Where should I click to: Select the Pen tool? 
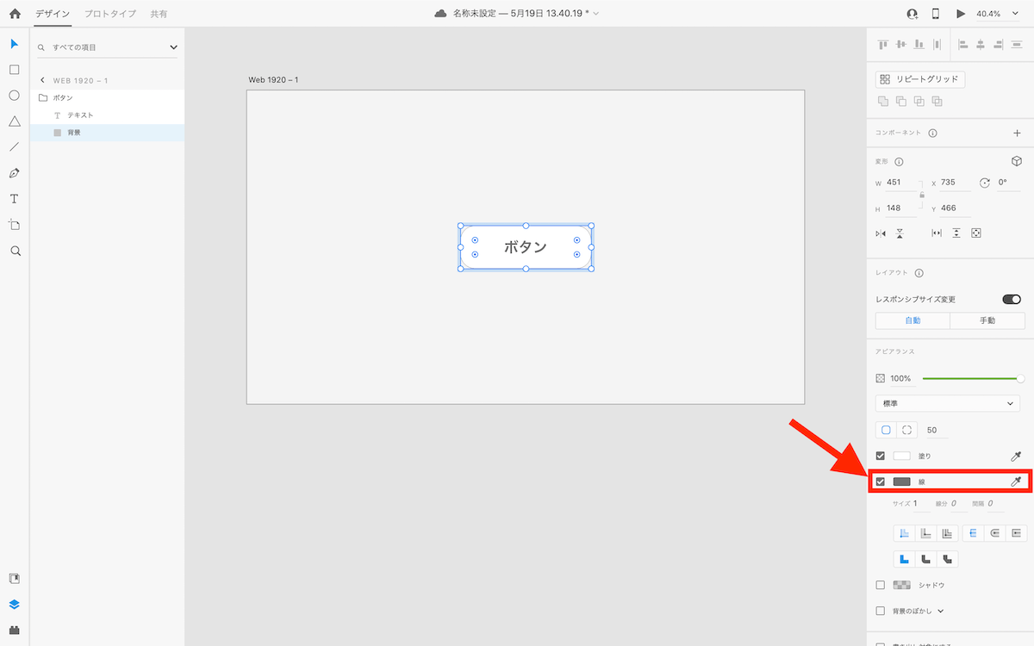14,172
